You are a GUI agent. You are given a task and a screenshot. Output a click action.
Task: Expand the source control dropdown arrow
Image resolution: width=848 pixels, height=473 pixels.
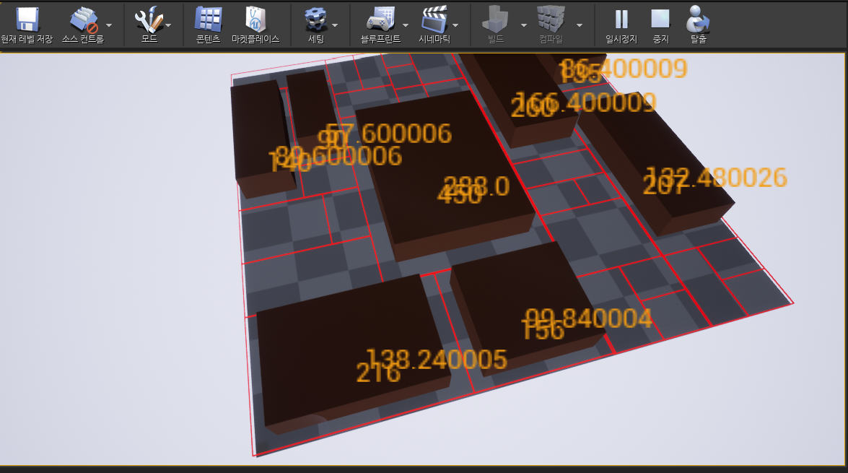[x=109, y=25]
